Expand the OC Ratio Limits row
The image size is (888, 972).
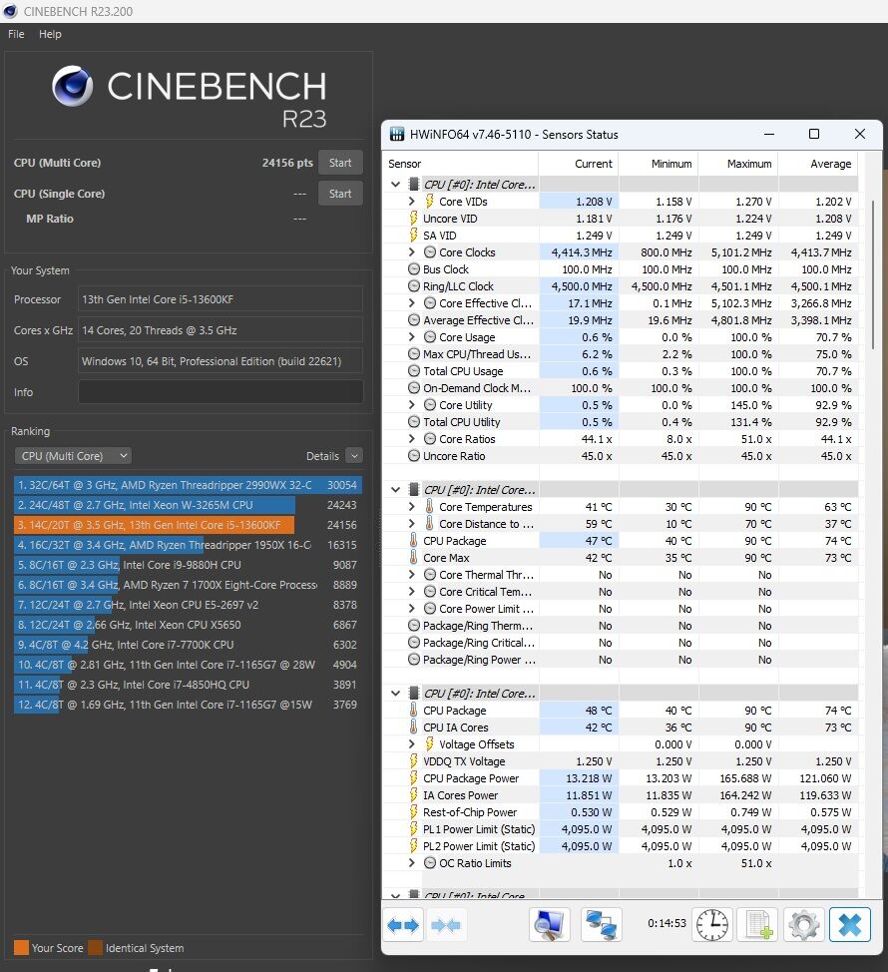(x=411, y=863)
